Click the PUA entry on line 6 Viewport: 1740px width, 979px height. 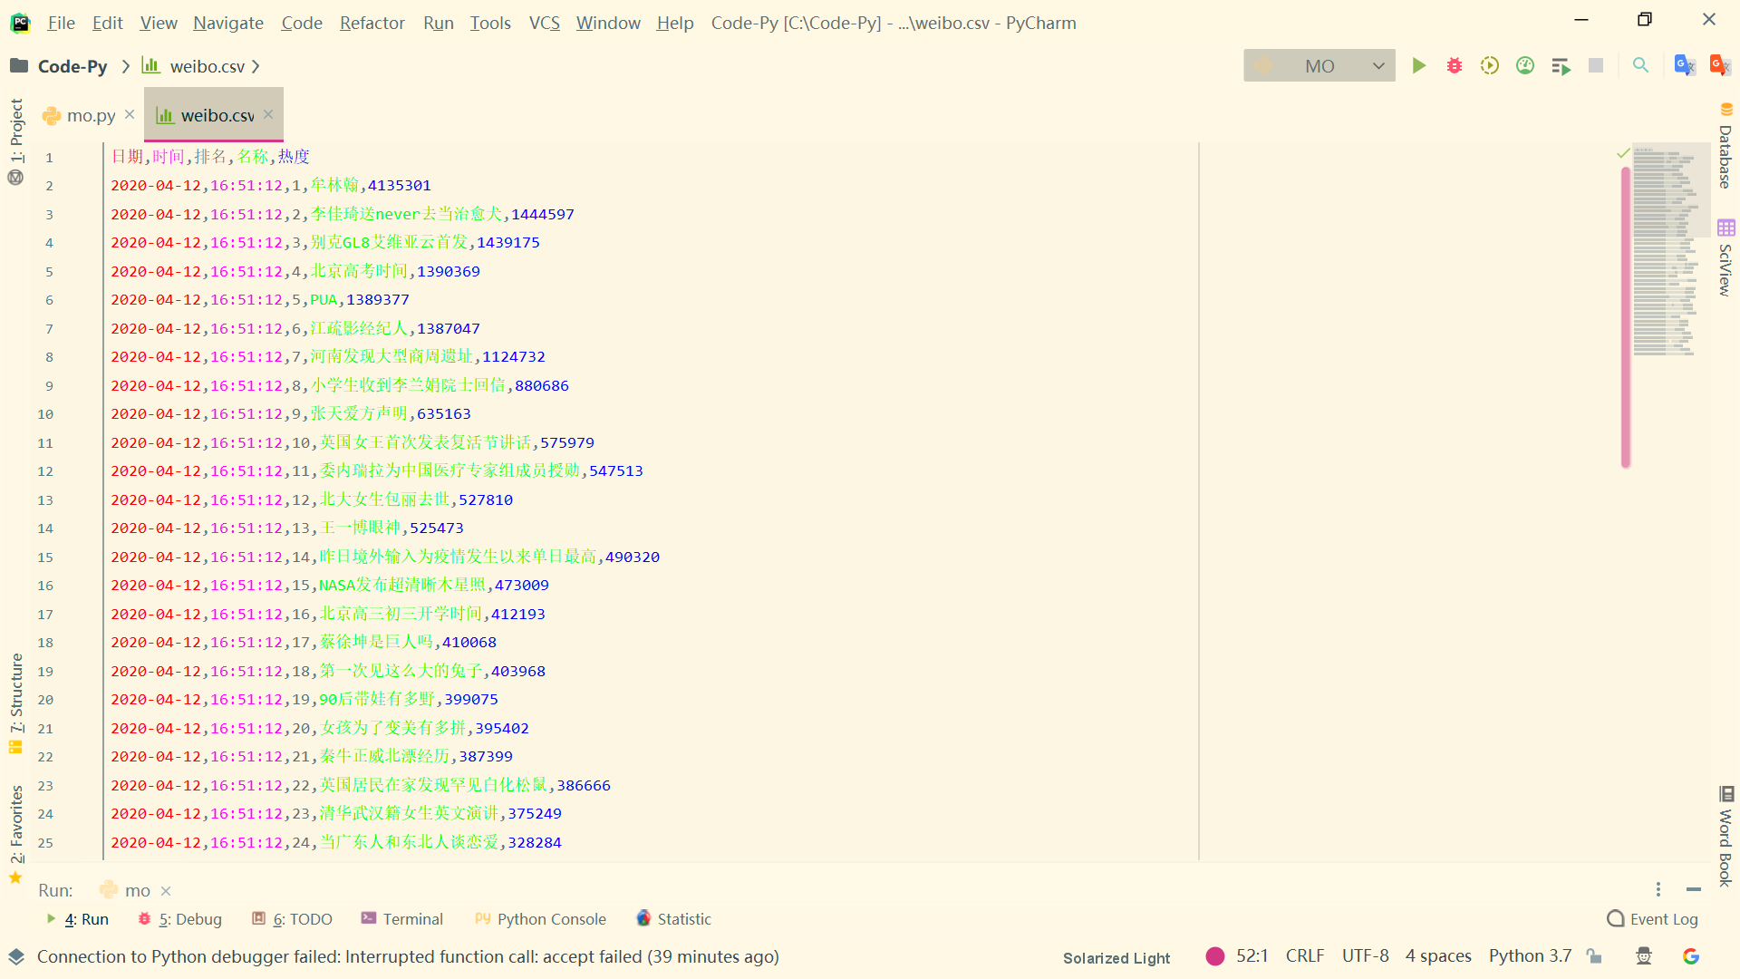(324, 299)
